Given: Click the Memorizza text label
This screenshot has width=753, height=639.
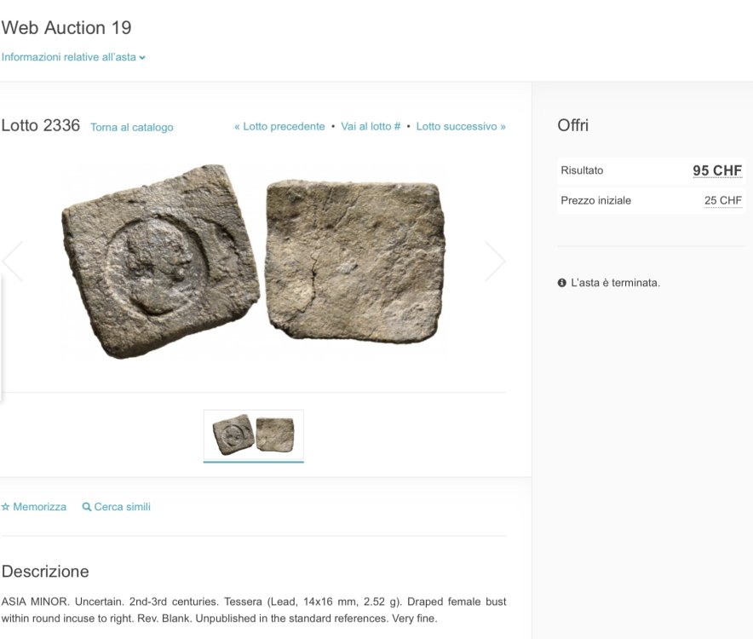Looking at the screenshot, I should [x=39, y=507].
